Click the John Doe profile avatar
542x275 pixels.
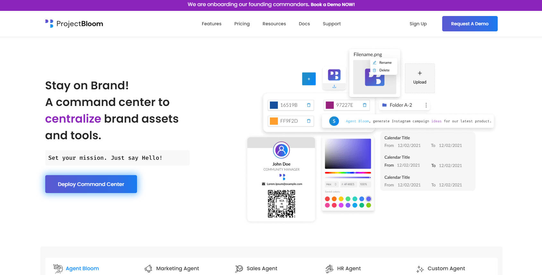click(281, 150)
